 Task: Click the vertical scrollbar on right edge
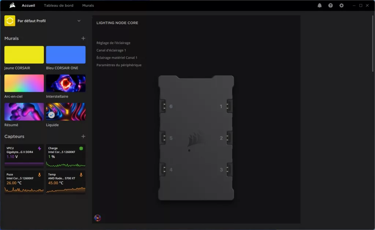point(372,44)
